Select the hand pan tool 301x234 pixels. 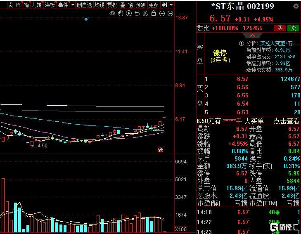tap(121, 13)
